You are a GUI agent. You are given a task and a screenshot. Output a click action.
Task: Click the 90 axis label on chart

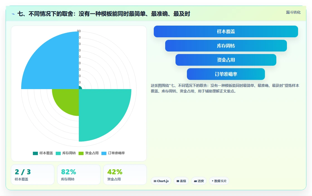pos(79,31)
